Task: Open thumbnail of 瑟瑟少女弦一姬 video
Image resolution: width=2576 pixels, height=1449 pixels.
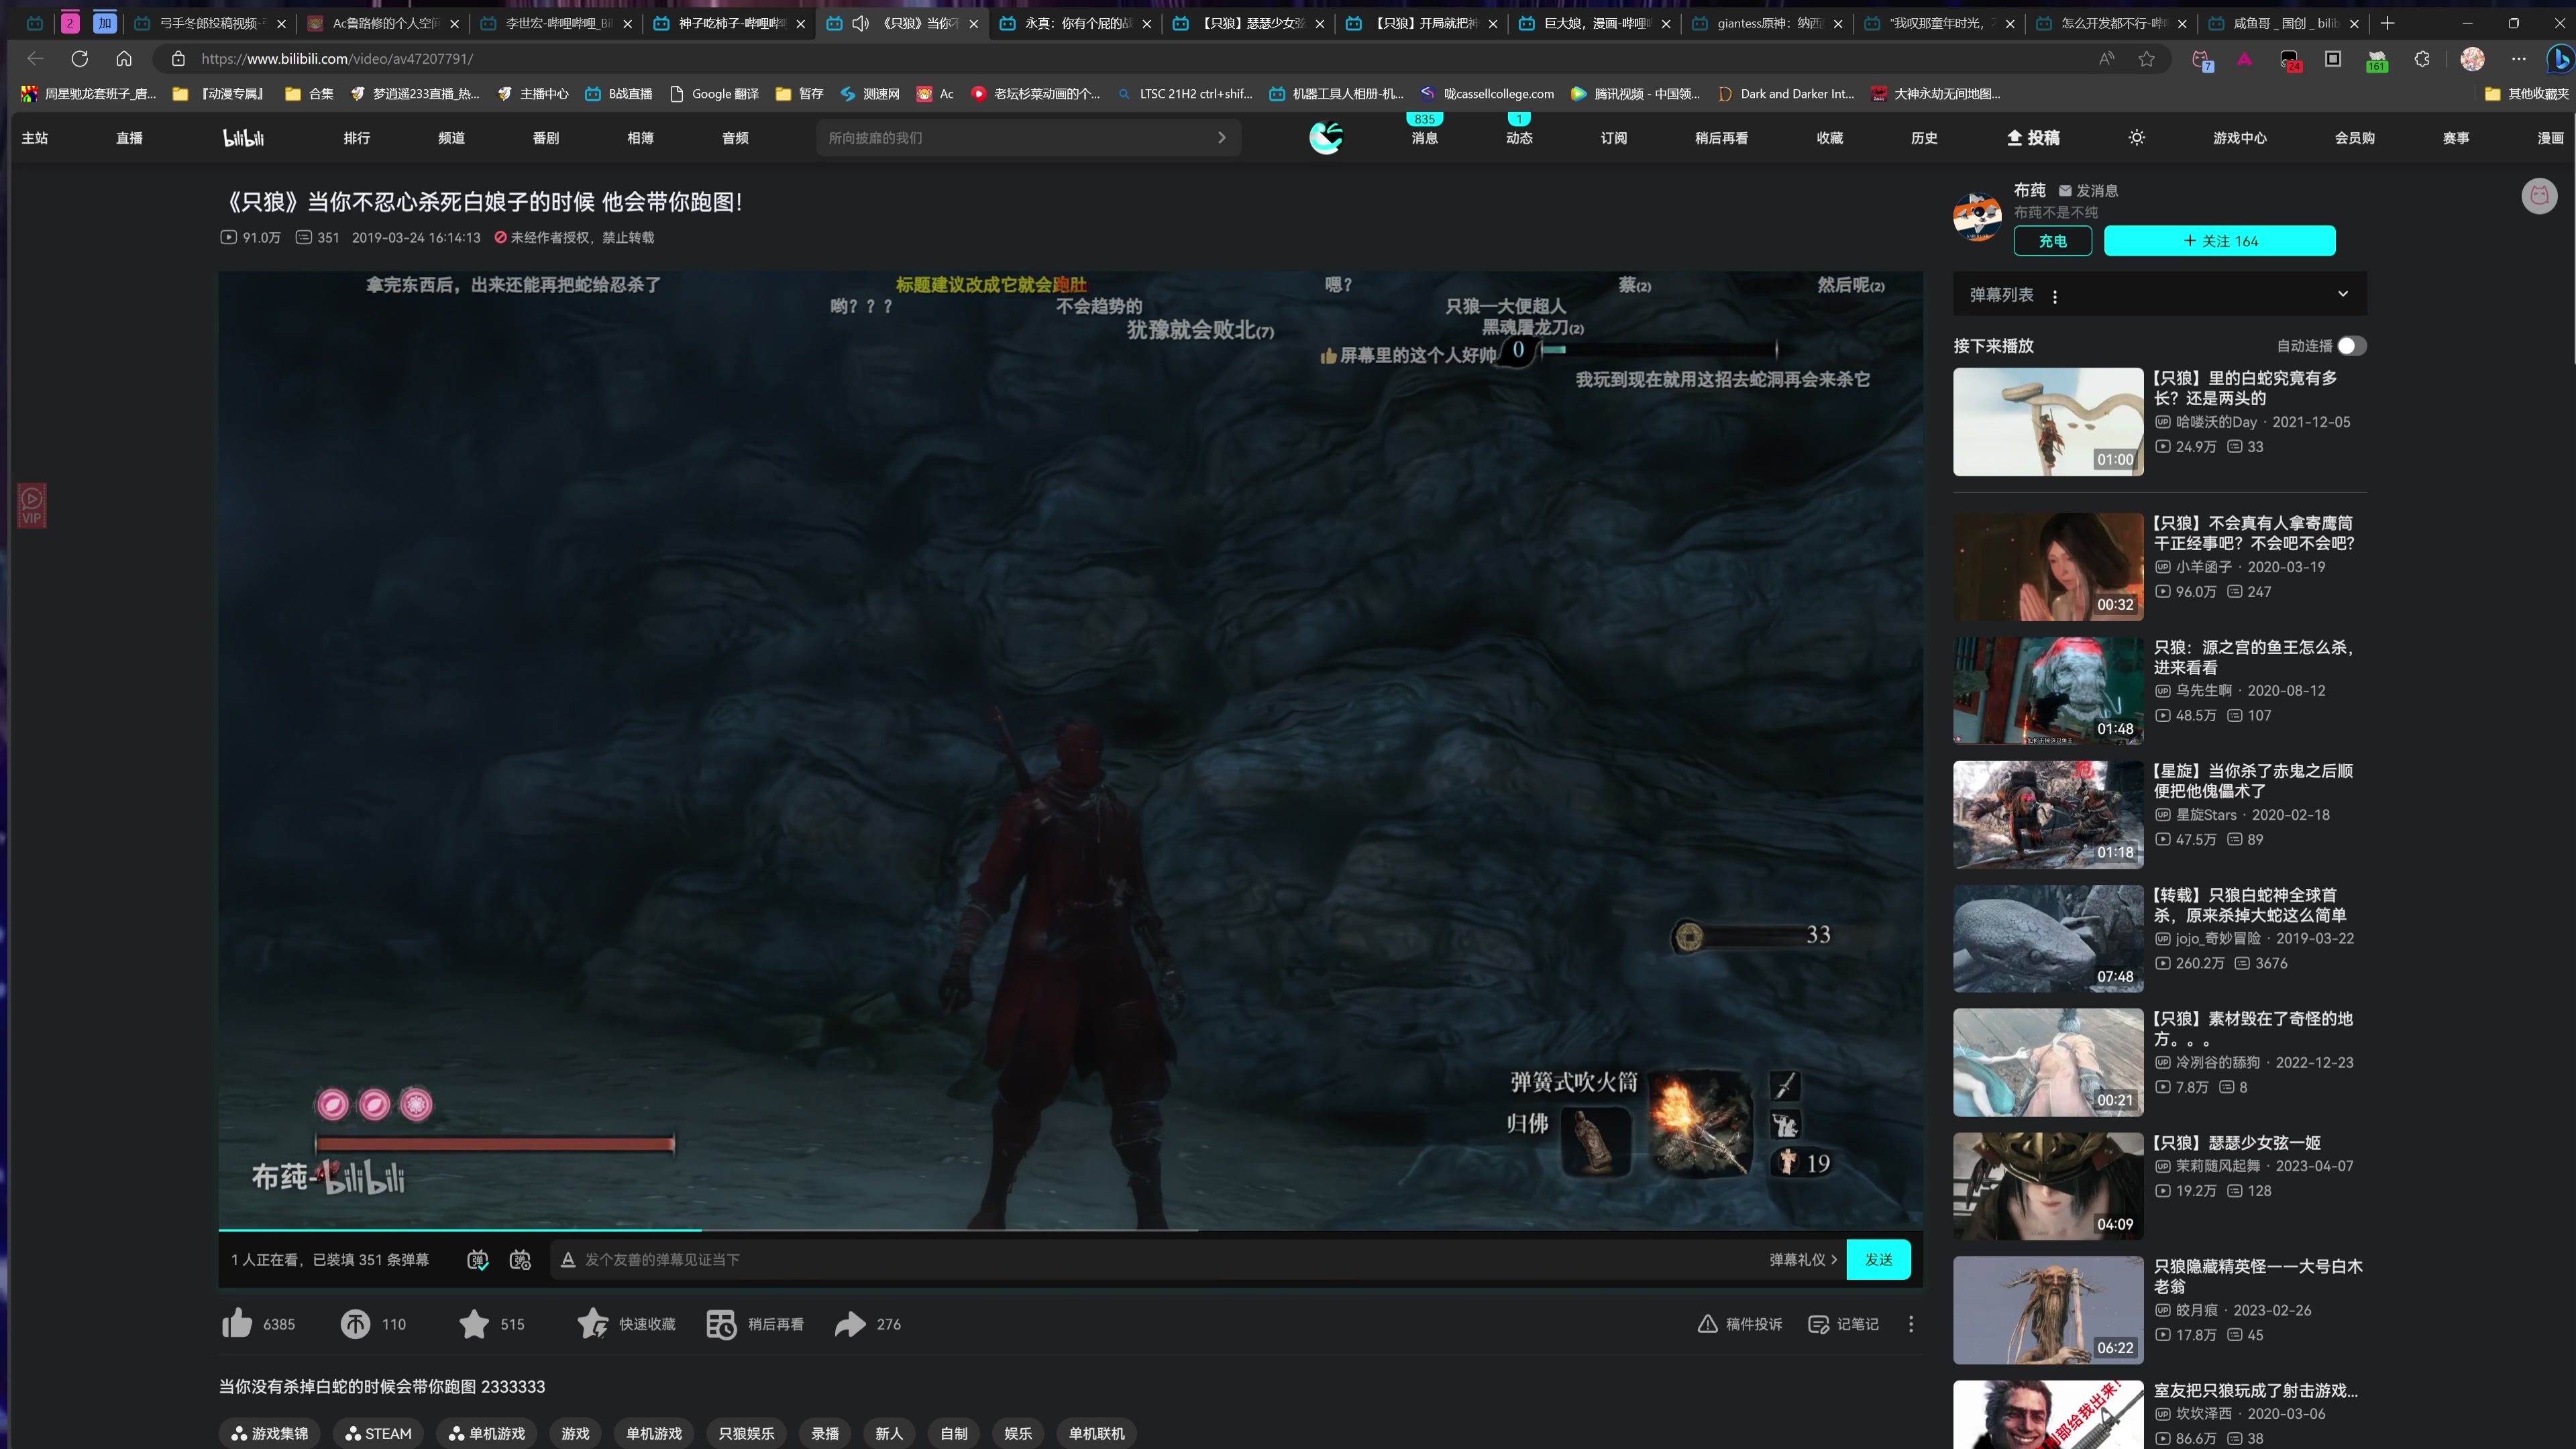Action: (x=2047, y=1186)
